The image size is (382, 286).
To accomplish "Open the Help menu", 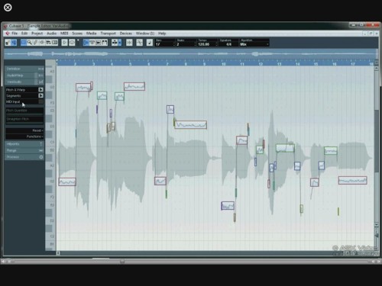I will pyautogui.click(x=162, y=34).
